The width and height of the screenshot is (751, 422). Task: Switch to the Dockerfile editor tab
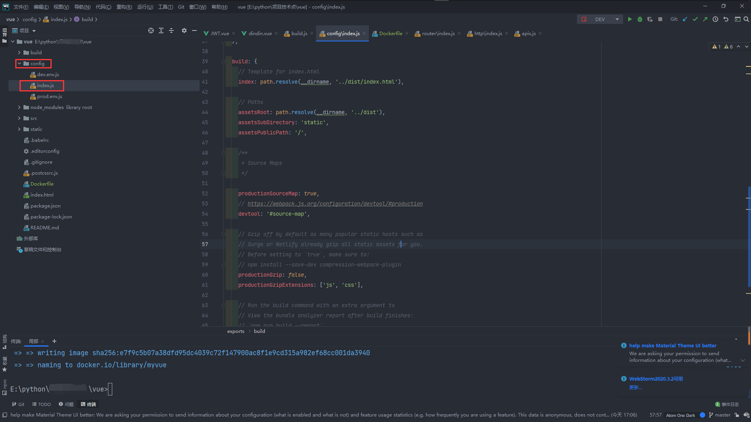(390, 33)
